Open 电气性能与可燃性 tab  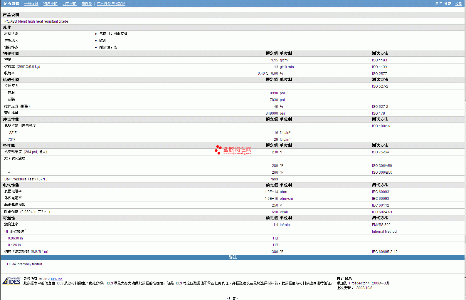(111, 4)
